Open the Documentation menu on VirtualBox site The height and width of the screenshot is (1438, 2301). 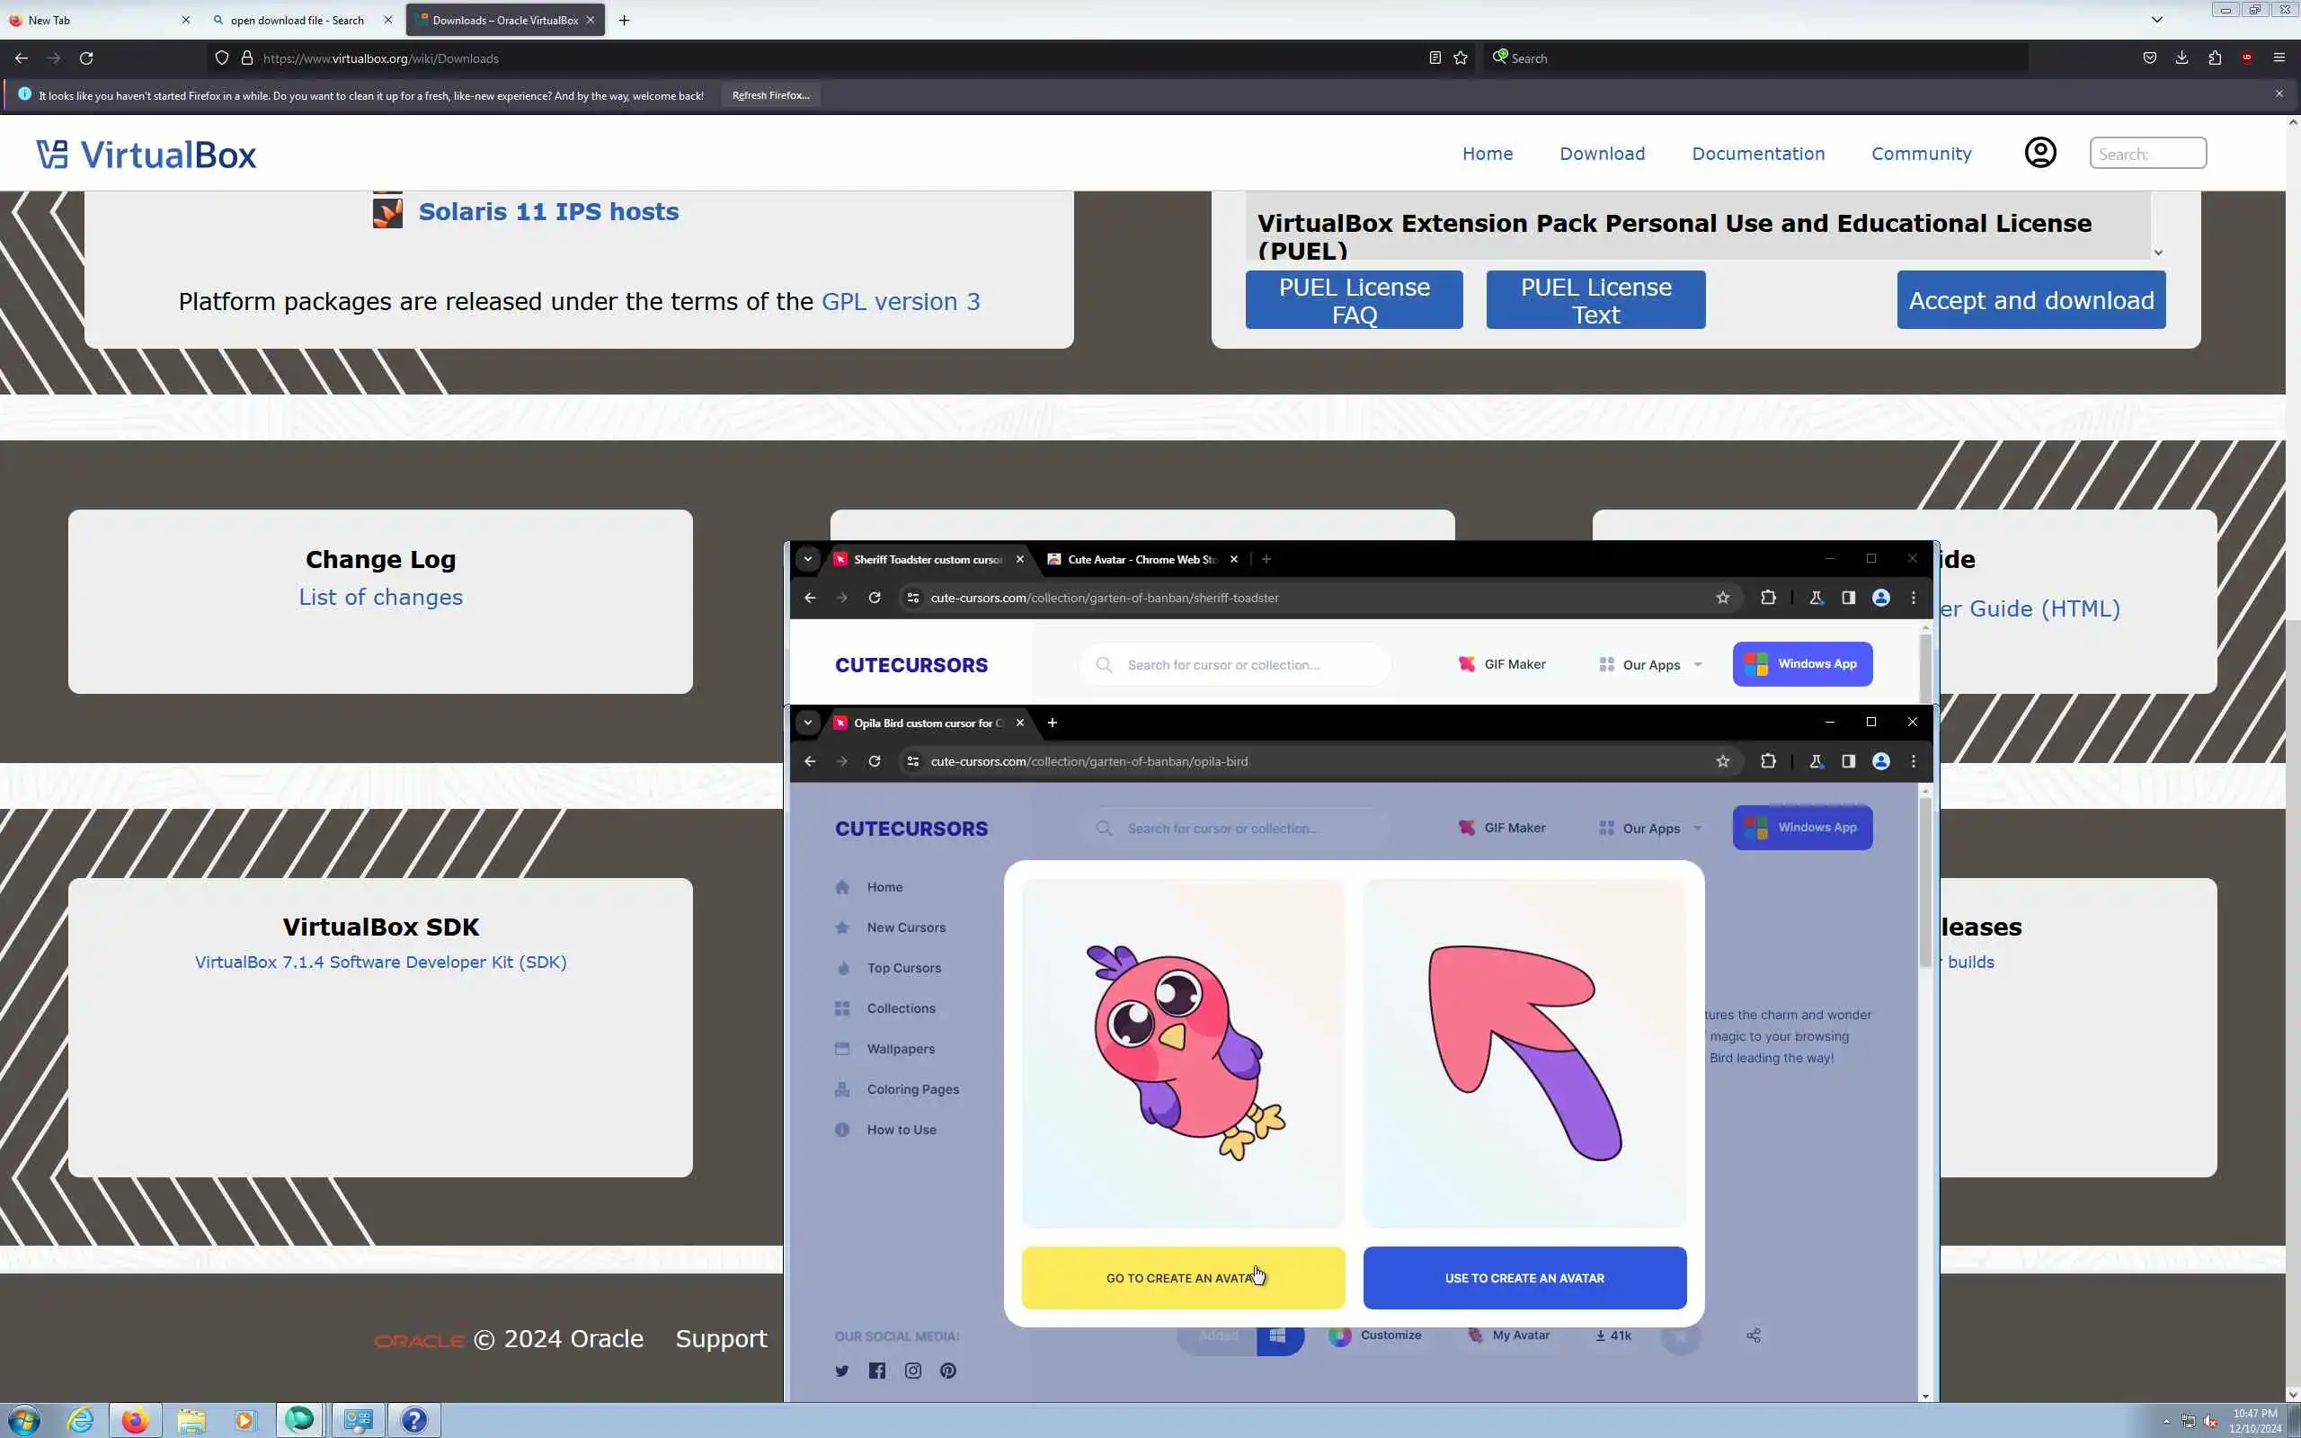(1757, 154)
